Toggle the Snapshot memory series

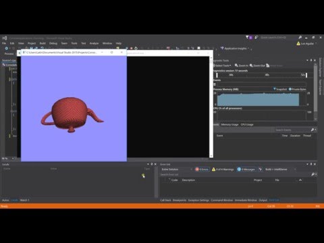point(280,89)
